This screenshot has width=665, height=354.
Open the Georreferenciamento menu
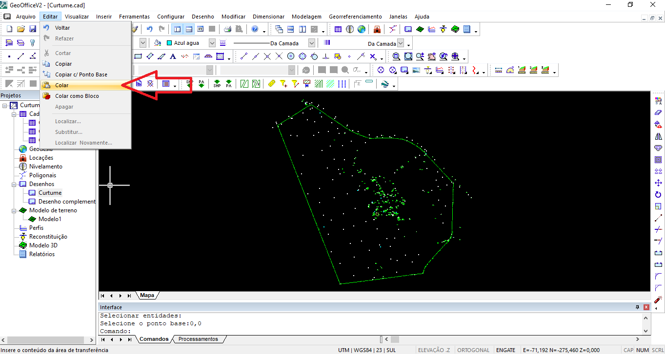click(355, 17)
